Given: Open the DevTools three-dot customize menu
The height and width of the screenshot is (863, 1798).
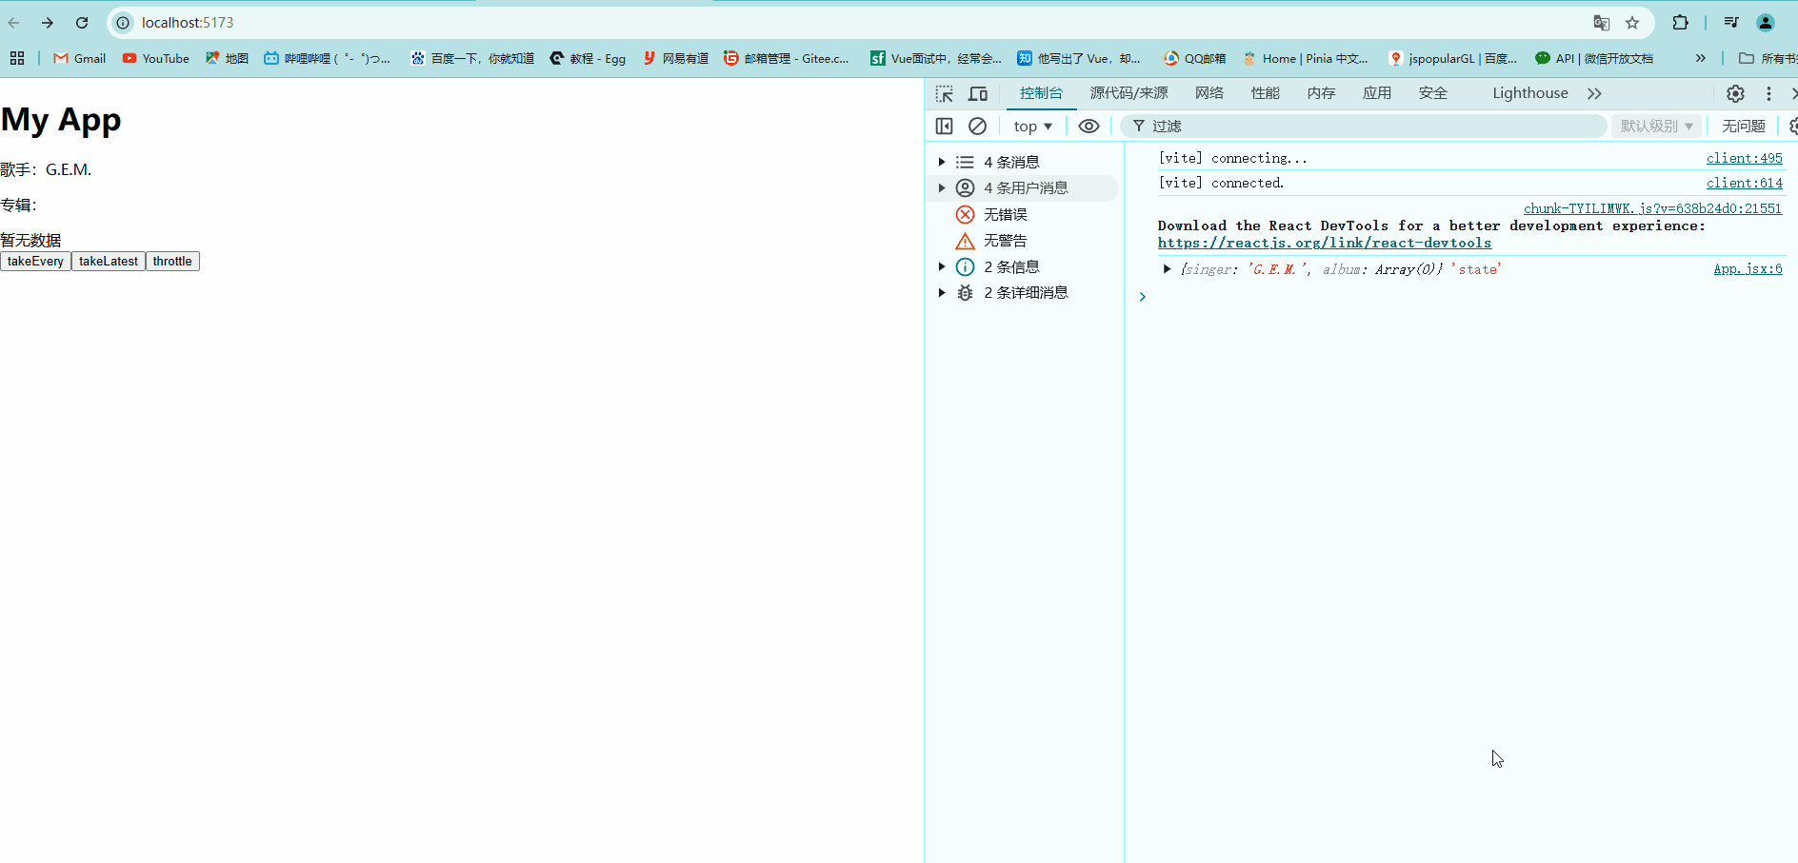Looking at the screenshot, I should click(x=1768, y=93).
